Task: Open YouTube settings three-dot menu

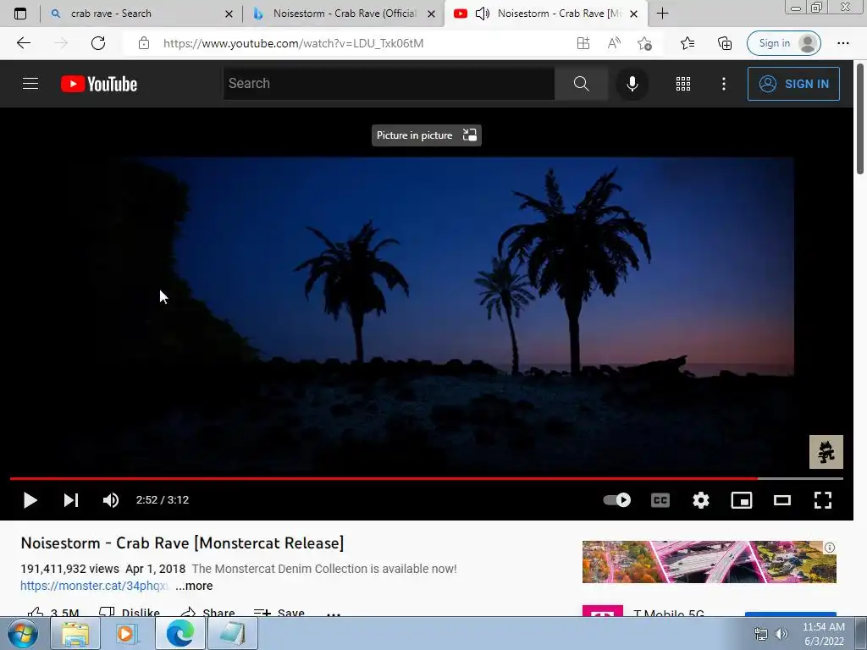Action: coord(724,84)
